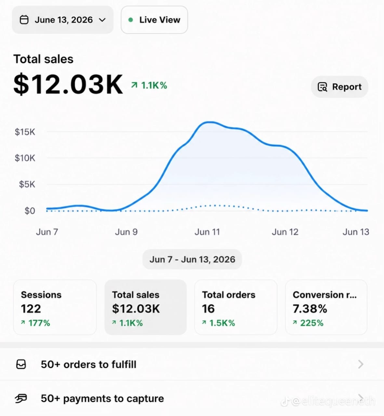
Task: Click the 177% sessions change
Action: point(39,323)
